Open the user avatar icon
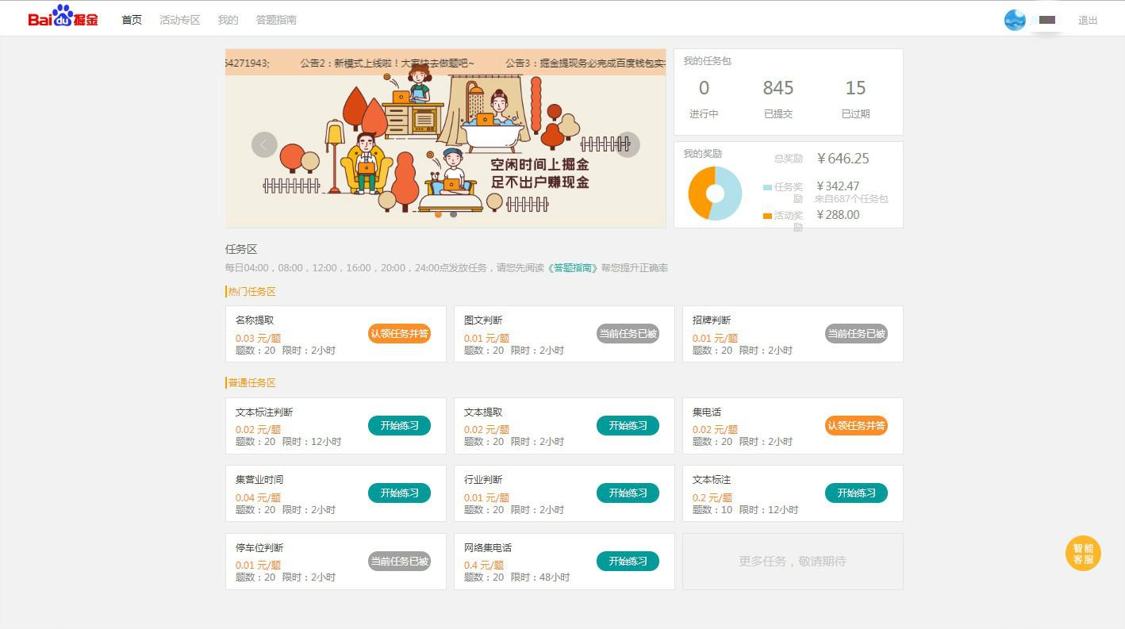 [x=1015, y=20]
